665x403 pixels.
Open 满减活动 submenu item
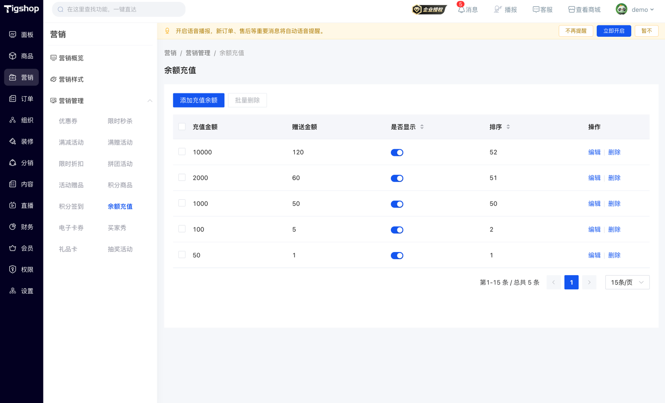click(71, 143)
